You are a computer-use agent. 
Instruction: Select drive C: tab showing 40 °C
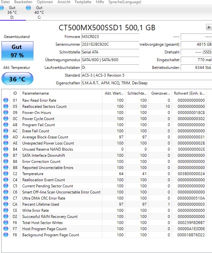point(39,13)
